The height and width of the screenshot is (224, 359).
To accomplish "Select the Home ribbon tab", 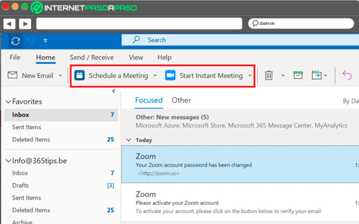I will pyautogui.click(x=45, y=57).
